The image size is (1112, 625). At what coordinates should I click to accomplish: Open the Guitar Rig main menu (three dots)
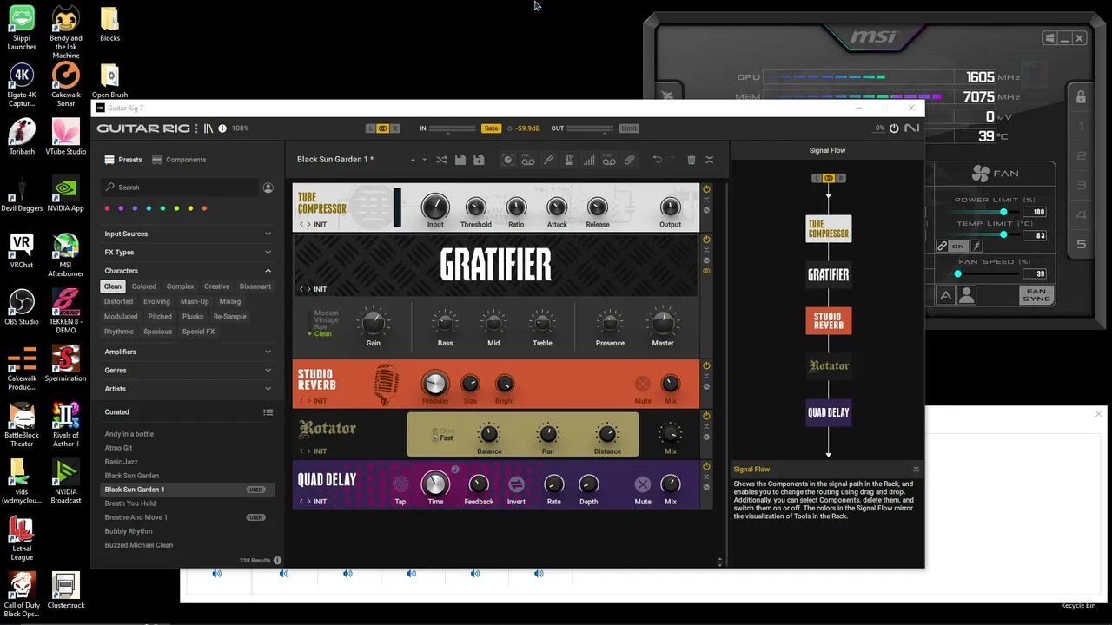[196, 128]
